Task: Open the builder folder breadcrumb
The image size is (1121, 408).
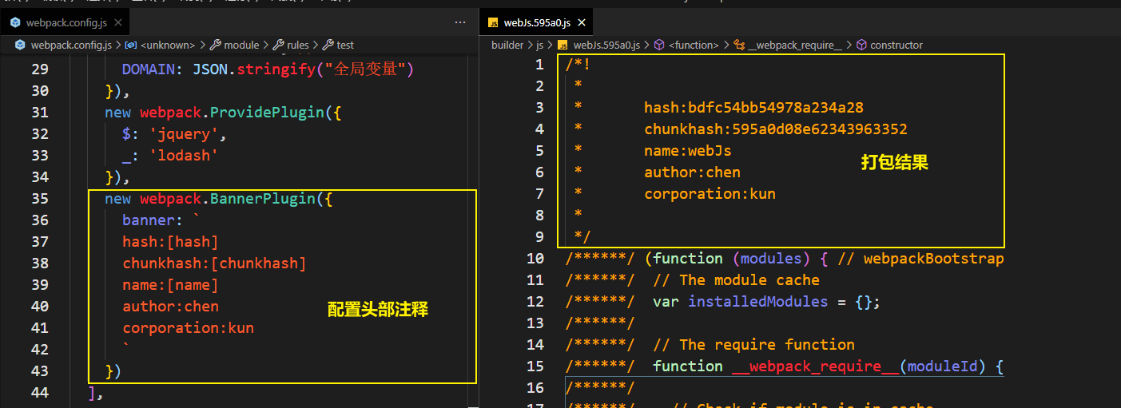Action: click(507, 46)
